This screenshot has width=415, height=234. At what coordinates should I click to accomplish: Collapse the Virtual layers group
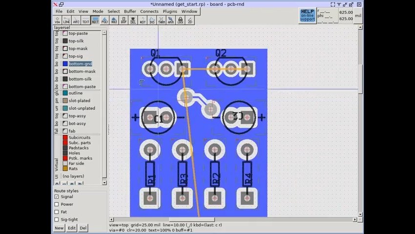click(x=57, y=164)
